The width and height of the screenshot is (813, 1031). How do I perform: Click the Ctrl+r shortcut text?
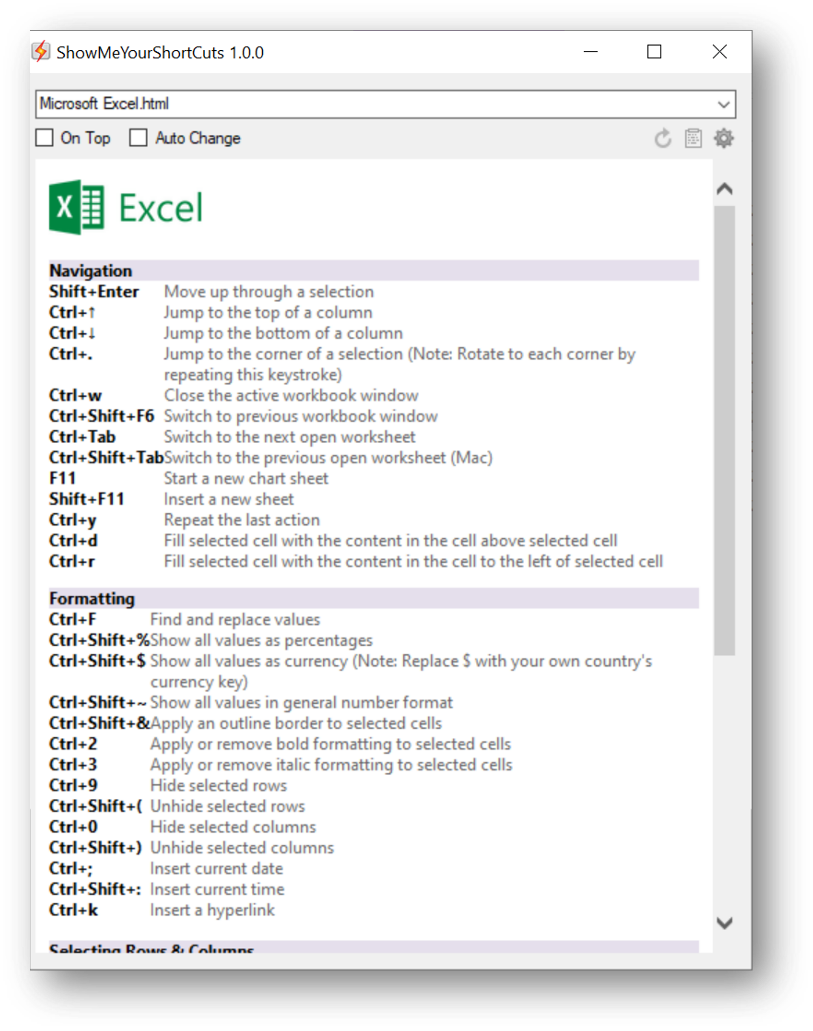point(72,561)
